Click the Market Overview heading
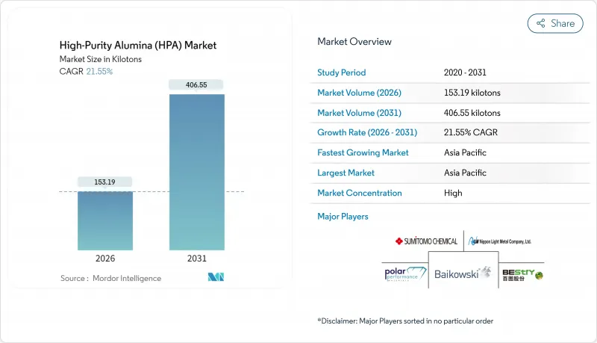Screen dimensions: 597x343 tap(354, 42)
